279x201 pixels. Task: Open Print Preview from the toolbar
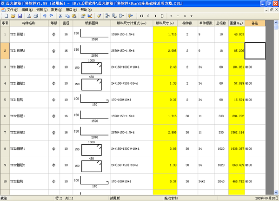[x=29, y=16]
